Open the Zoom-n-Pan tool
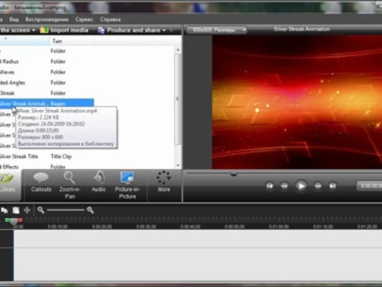382x287 pixels. pyautogui.click(x=70, y=185)
